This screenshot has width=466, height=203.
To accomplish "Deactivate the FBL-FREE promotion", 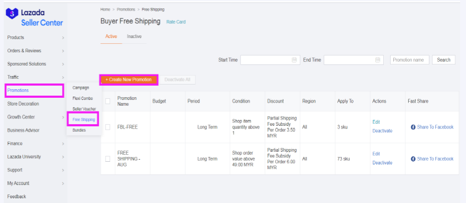I will 382,131.
